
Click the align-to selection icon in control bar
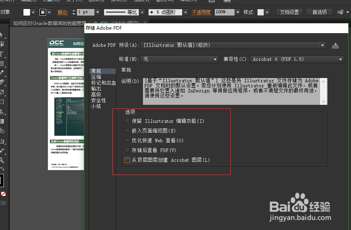tap(340, 12)
